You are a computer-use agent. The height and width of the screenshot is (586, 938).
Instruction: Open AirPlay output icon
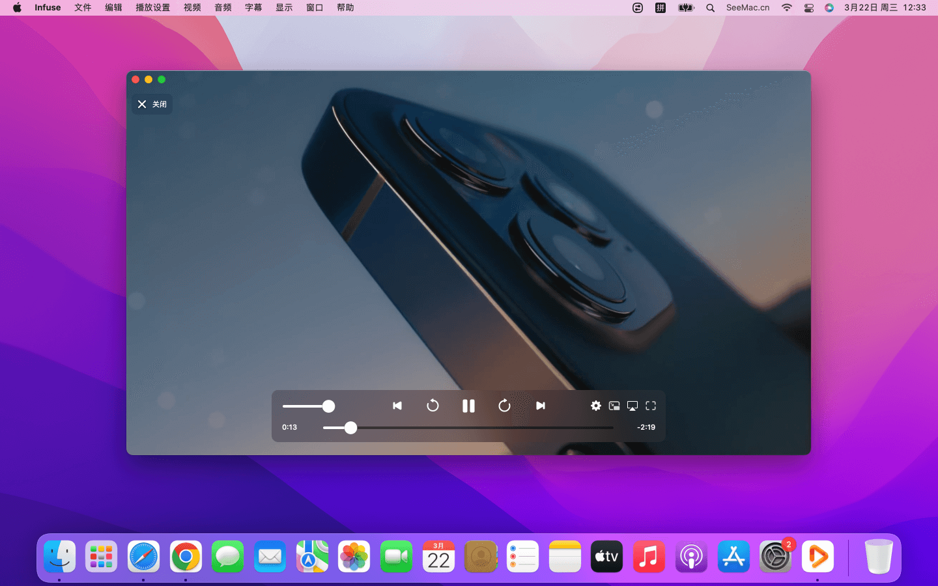tap(632, 406)
